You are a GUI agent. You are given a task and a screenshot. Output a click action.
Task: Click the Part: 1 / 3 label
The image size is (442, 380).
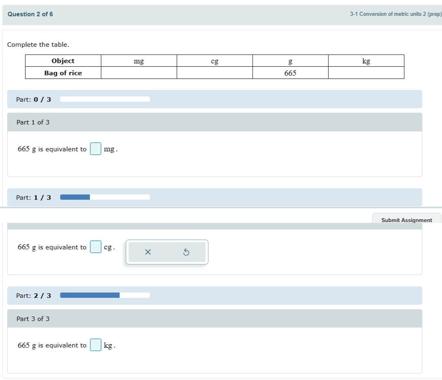[x=33, y=197]
